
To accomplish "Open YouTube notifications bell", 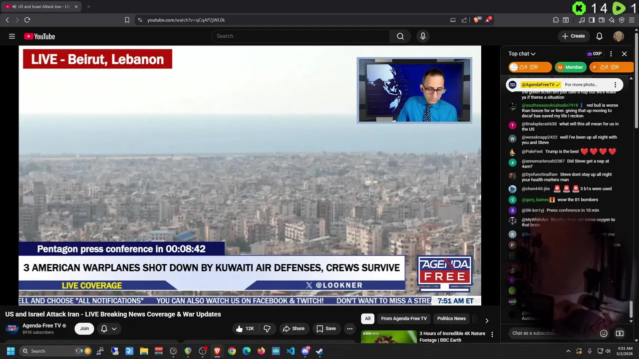I will click(x=600, y=36).
